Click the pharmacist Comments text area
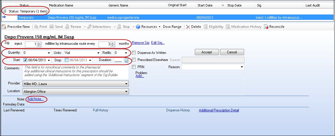 click(76, 72)
